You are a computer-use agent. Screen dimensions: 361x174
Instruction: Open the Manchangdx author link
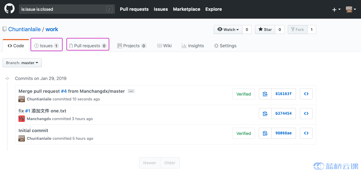point(39,119)
